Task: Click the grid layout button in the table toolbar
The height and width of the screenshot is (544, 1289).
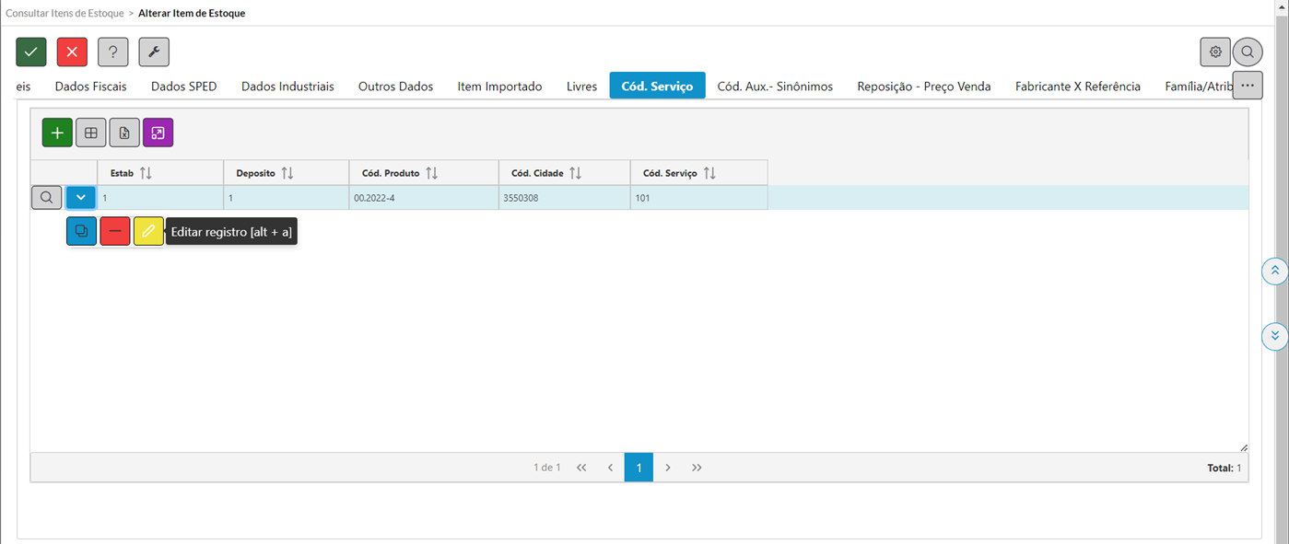Action: pos(91,133)
